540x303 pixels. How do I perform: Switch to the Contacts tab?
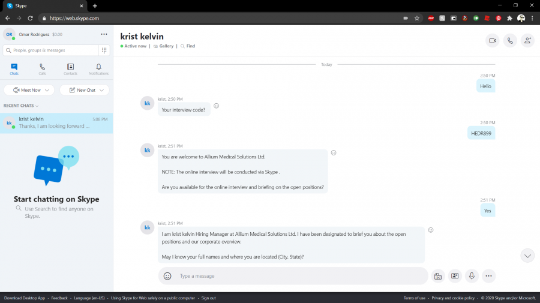point(70,69)
